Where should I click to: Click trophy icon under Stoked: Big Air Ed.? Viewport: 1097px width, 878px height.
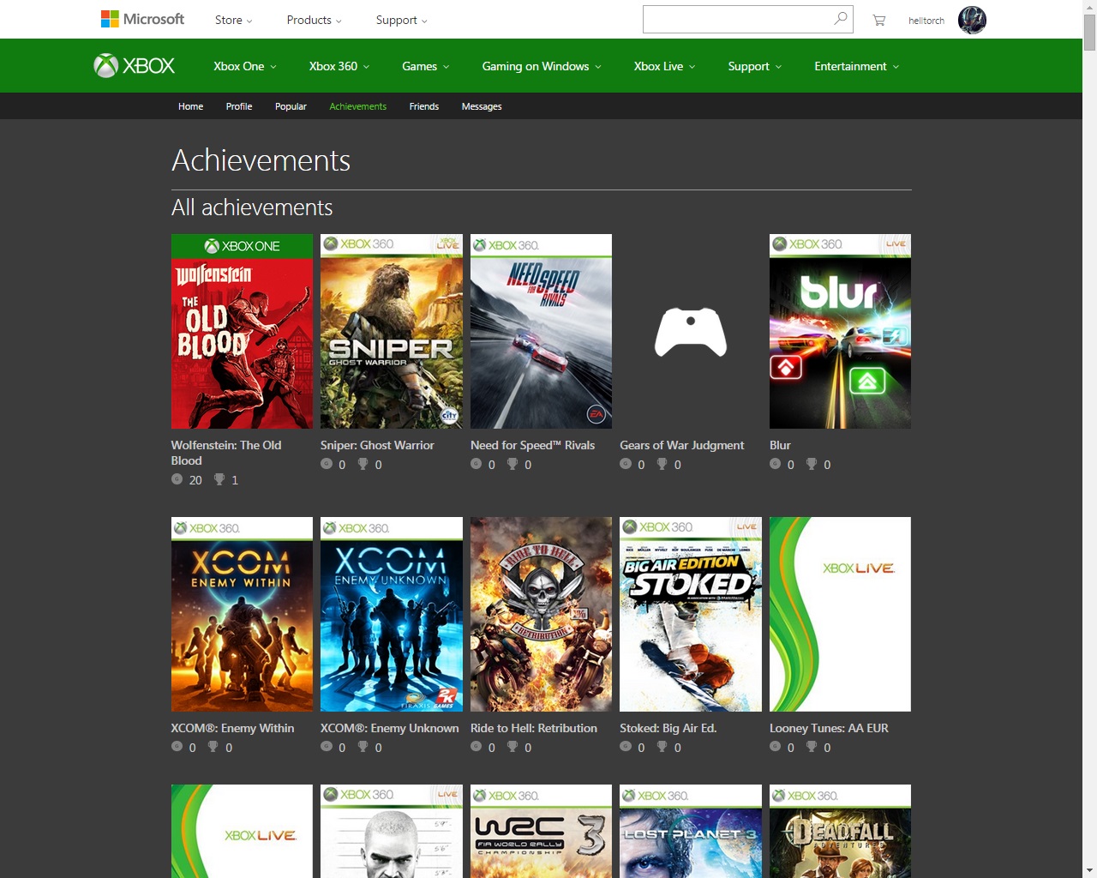662,747
